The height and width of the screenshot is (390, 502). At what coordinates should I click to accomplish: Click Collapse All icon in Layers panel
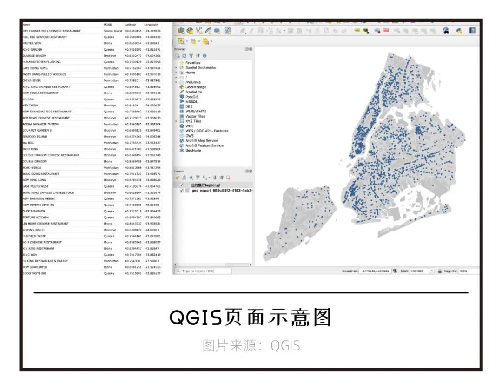(x=222, y=178)
